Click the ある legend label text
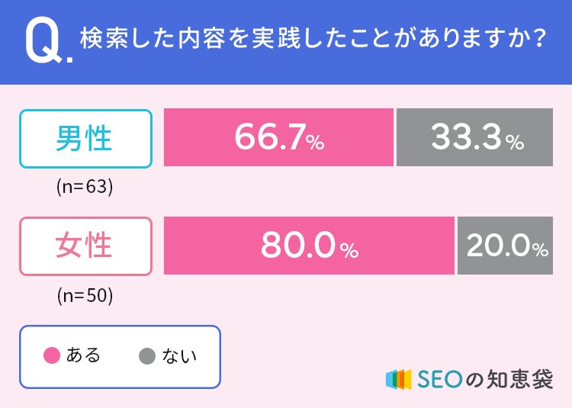Screen dimensions: 572x408 click(83, 355)
